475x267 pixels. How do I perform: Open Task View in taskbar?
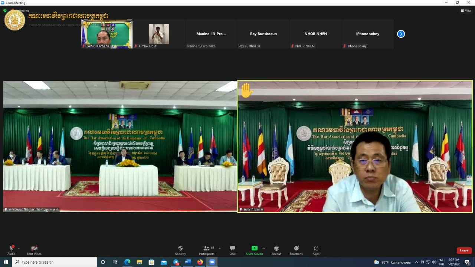(x=115, y=262)
